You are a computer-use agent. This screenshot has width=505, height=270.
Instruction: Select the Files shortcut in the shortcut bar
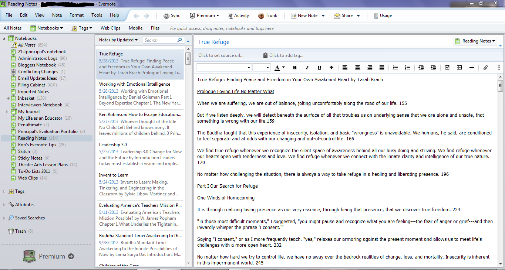[155, 28]
